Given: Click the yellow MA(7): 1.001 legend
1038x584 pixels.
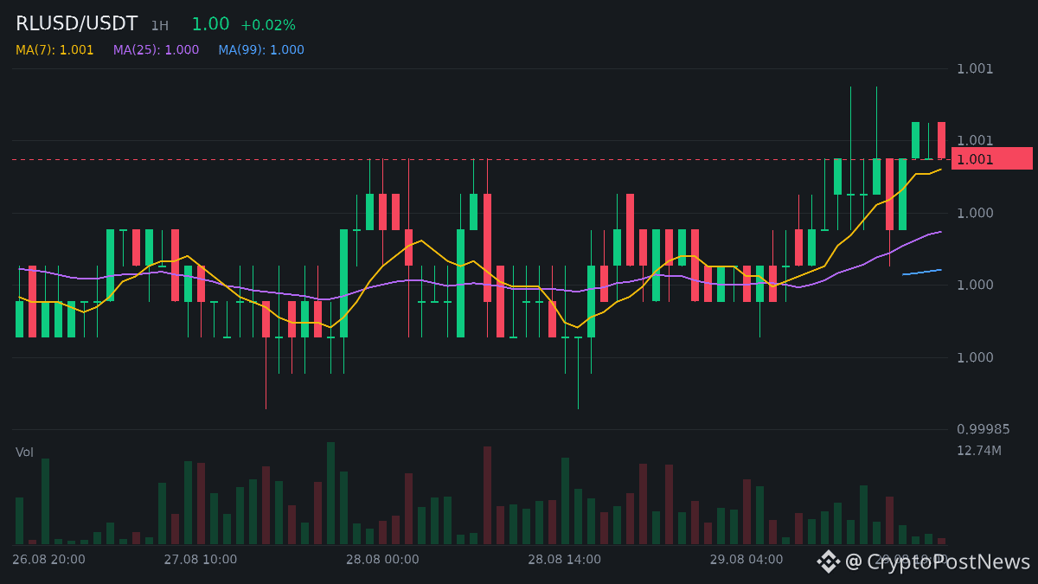Looking at the screenshot, I should click(54, 50).
